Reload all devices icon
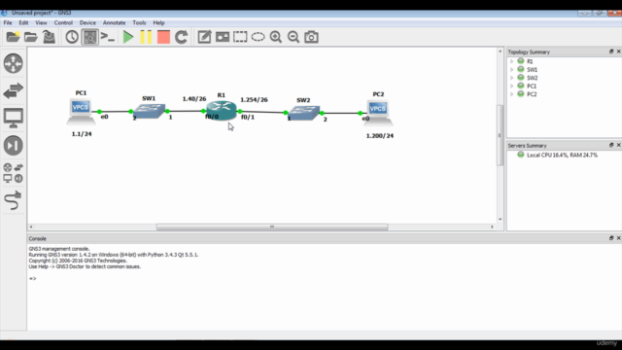Viewport: 622px width, 350px height. [x=182, y=37]
